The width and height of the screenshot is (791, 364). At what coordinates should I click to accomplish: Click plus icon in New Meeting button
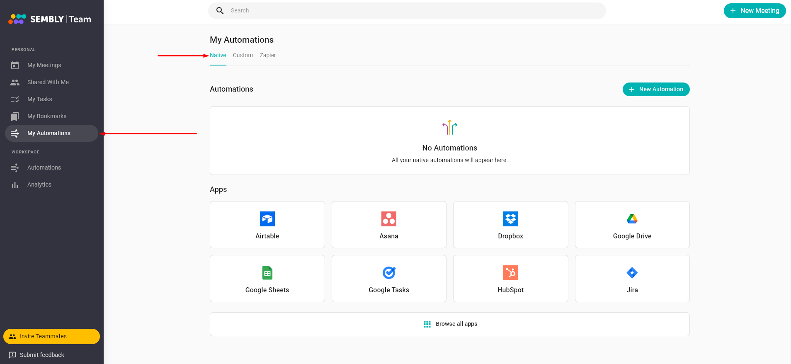[x=733, y=11]
